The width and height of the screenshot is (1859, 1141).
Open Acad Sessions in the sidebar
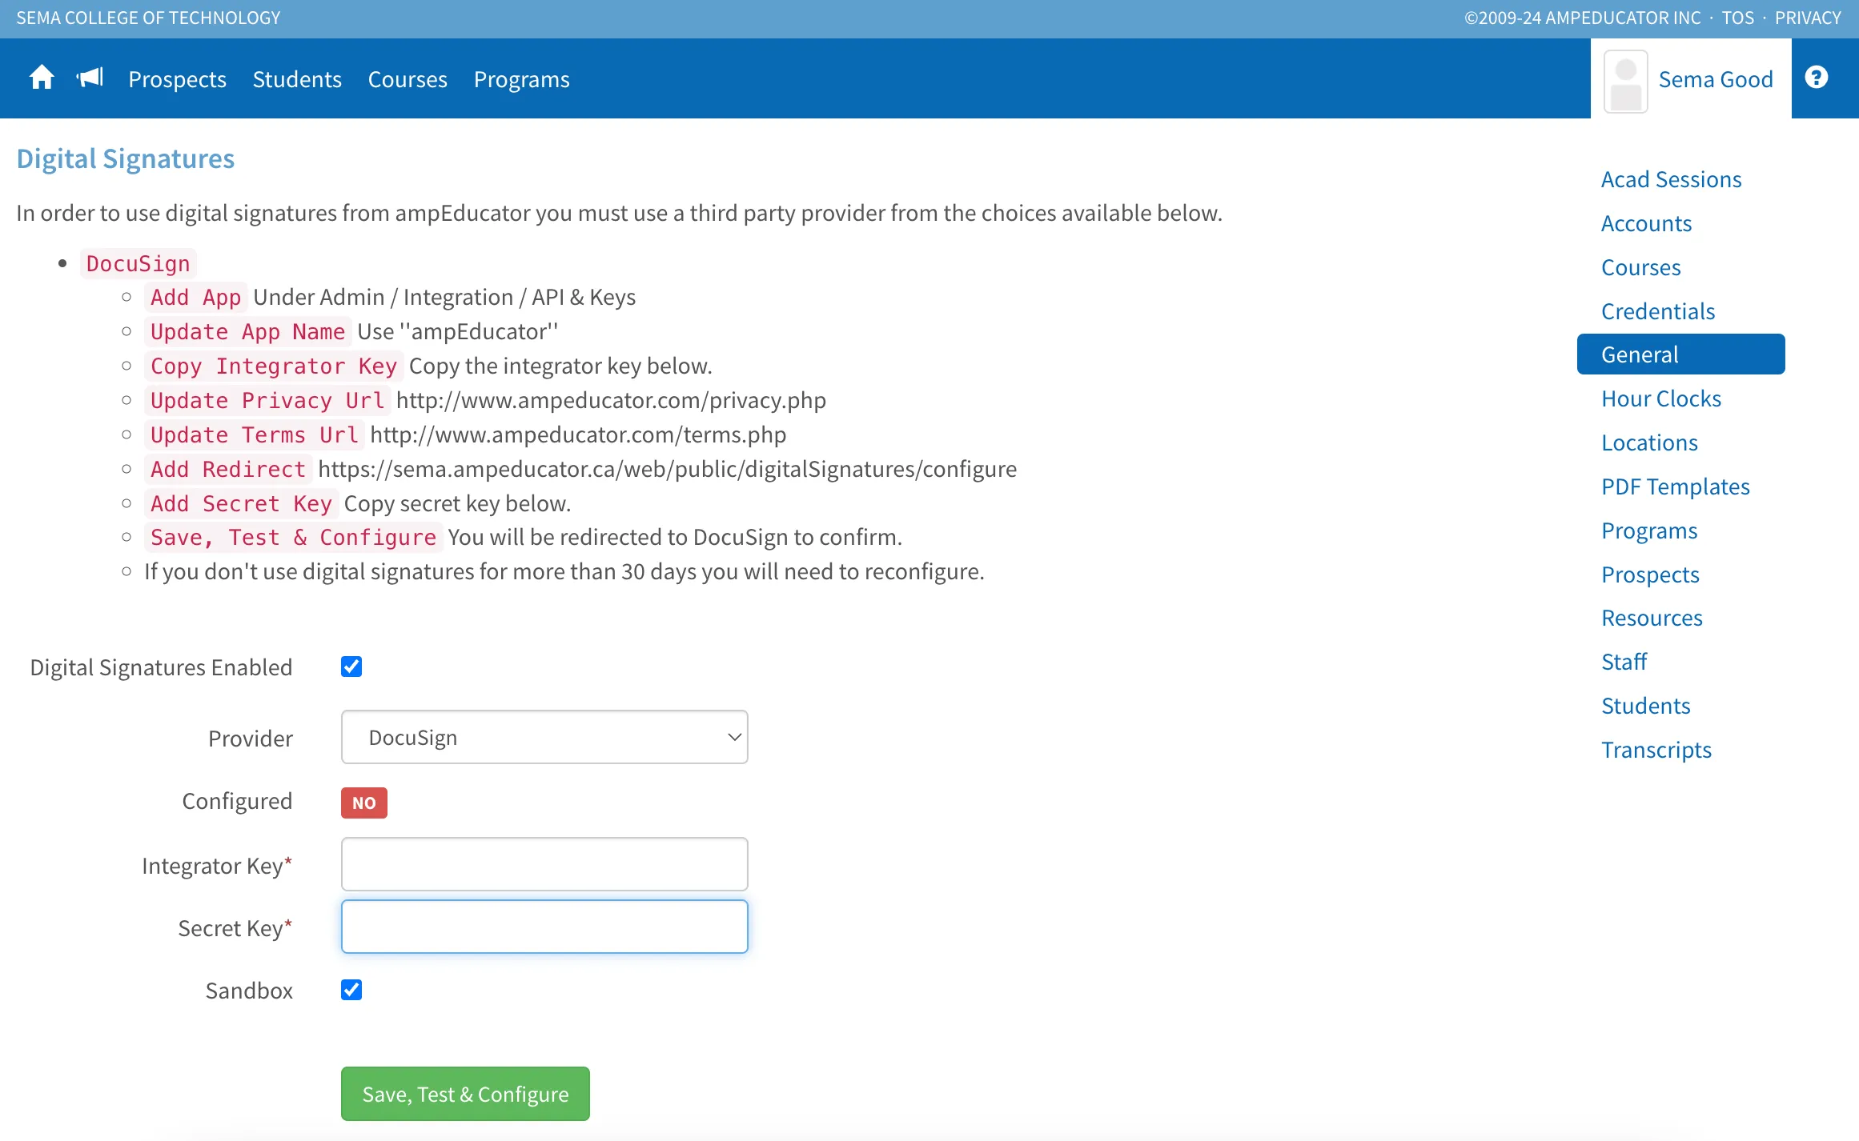[1671, 179]
